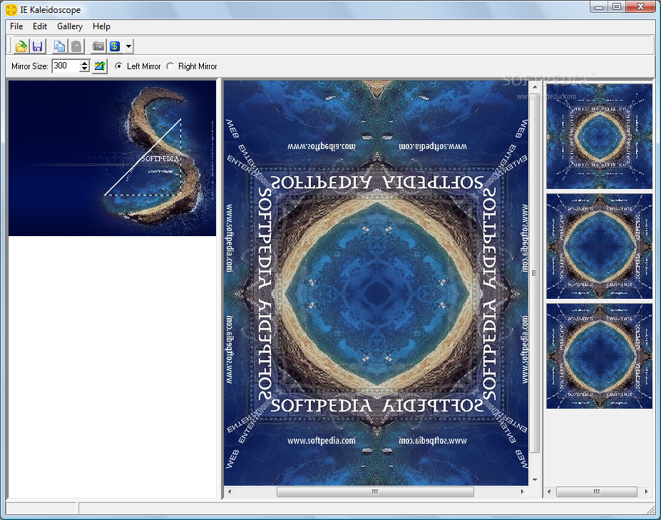Click the kaleidoscope horizontal scrollbar thumb
Viewport: 661px width, 520px height.
tap(375, 491)
